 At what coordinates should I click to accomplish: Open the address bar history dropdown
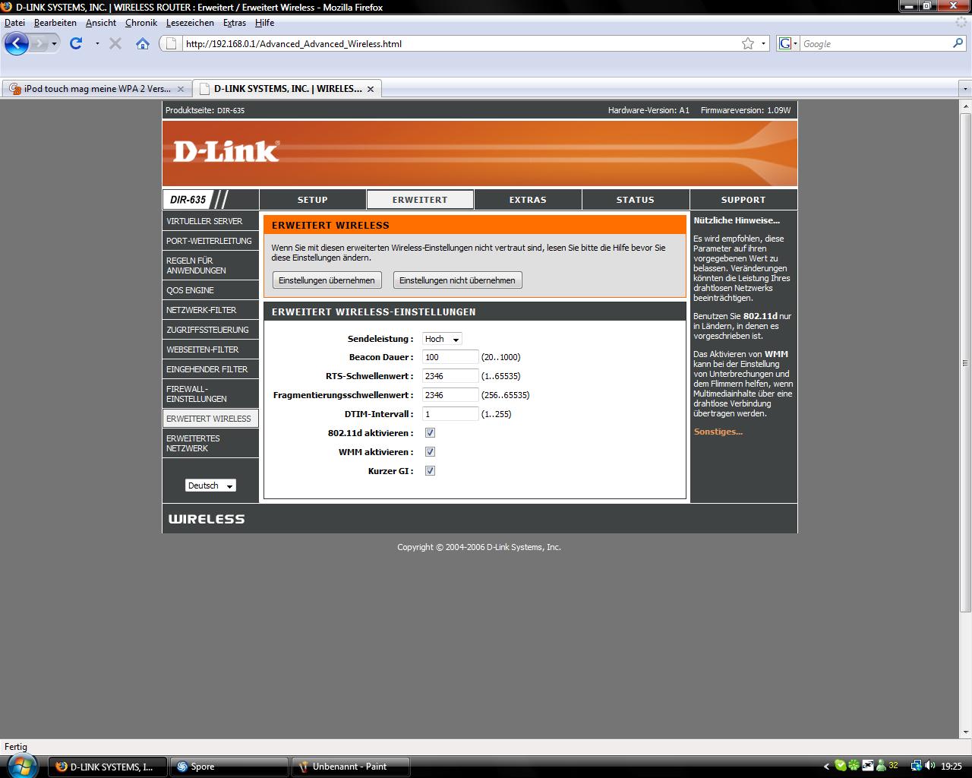pos(763,44)
